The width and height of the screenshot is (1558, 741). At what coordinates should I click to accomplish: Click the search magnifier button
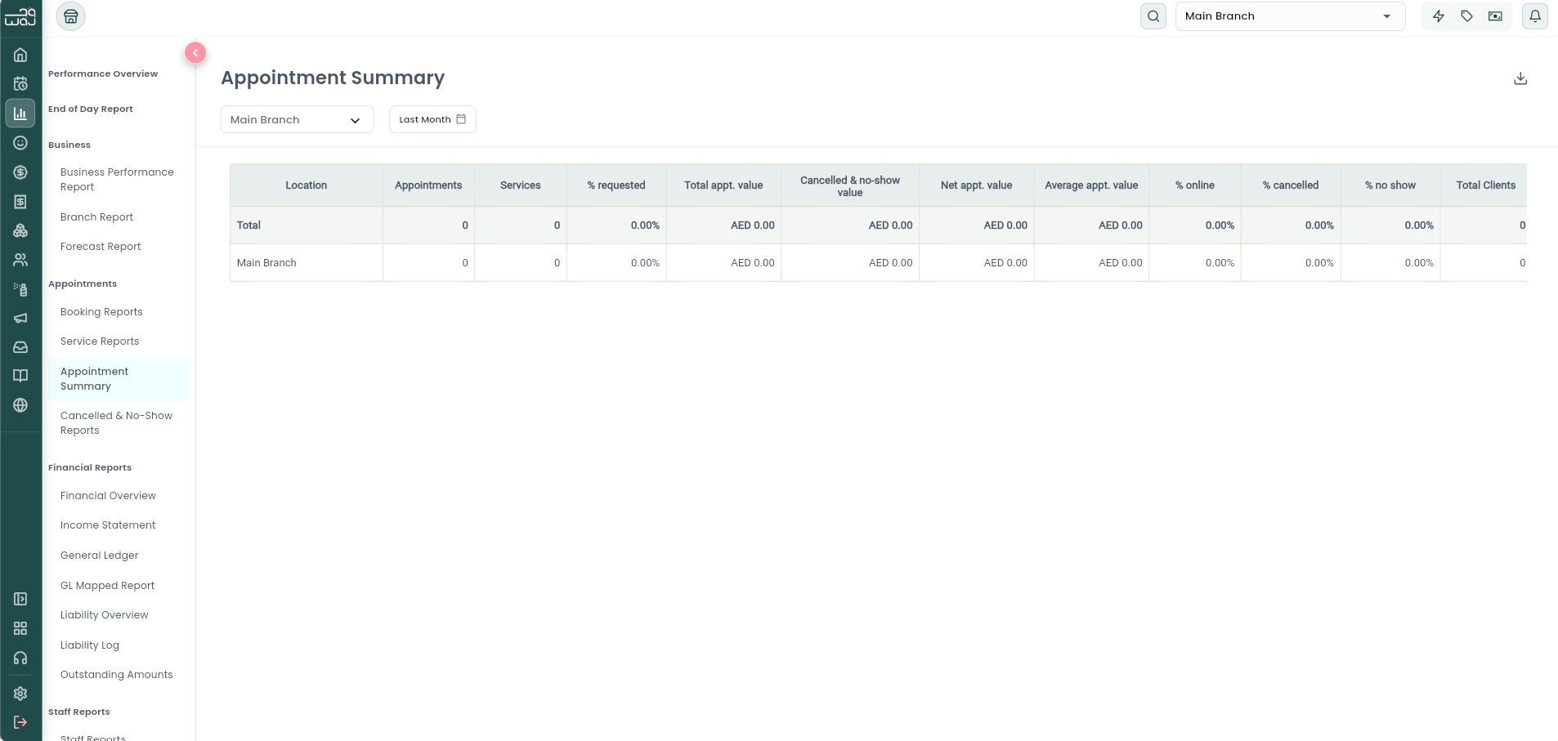tap(1153, 16)
